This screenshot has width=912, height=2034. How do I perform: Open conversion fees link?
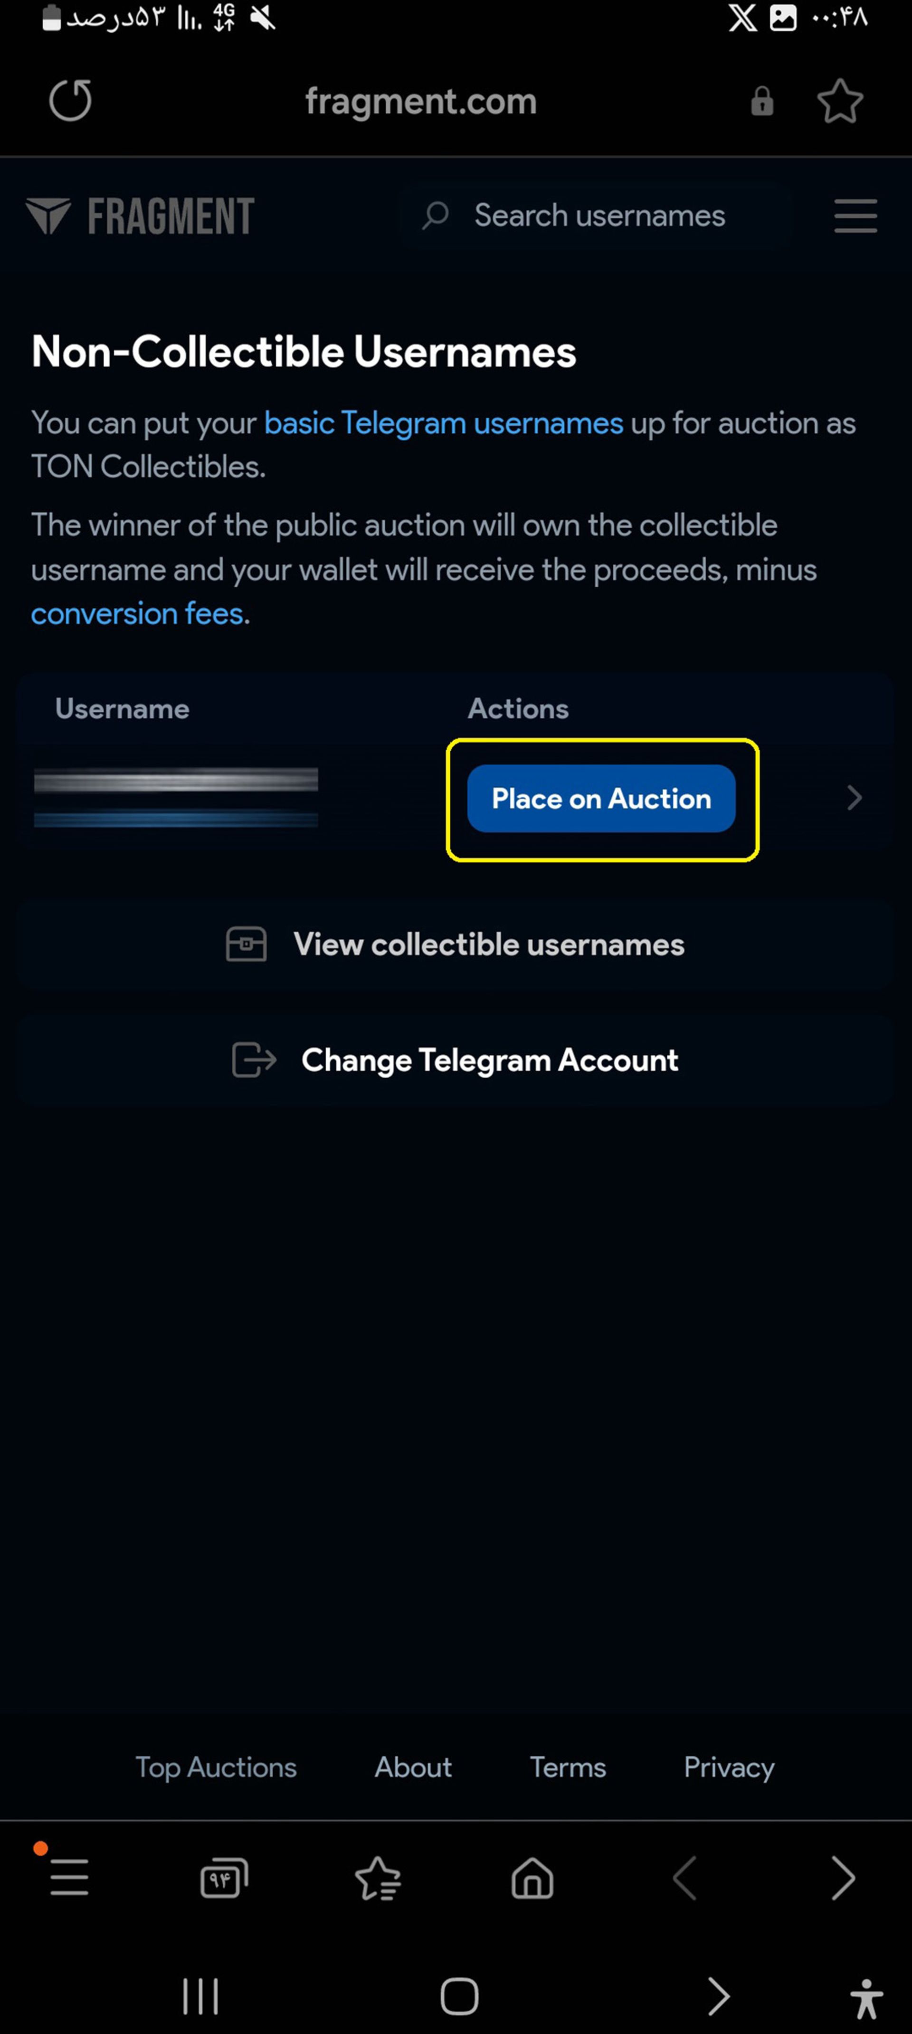[137, 613]
